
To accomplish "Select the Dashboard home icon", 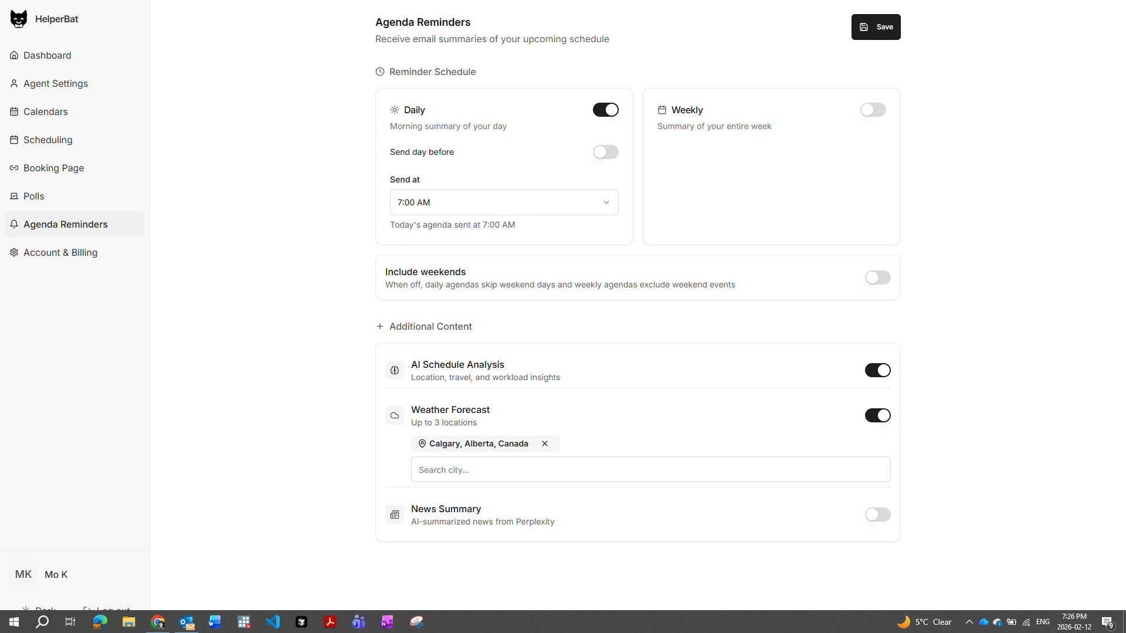I will tap(14, 55).
